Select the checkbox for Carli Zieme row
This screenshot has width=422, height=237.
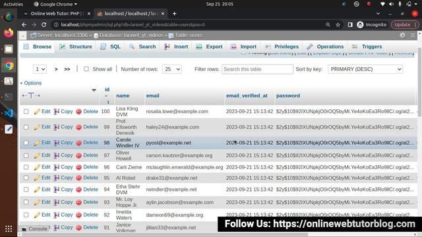pos(26,167)
